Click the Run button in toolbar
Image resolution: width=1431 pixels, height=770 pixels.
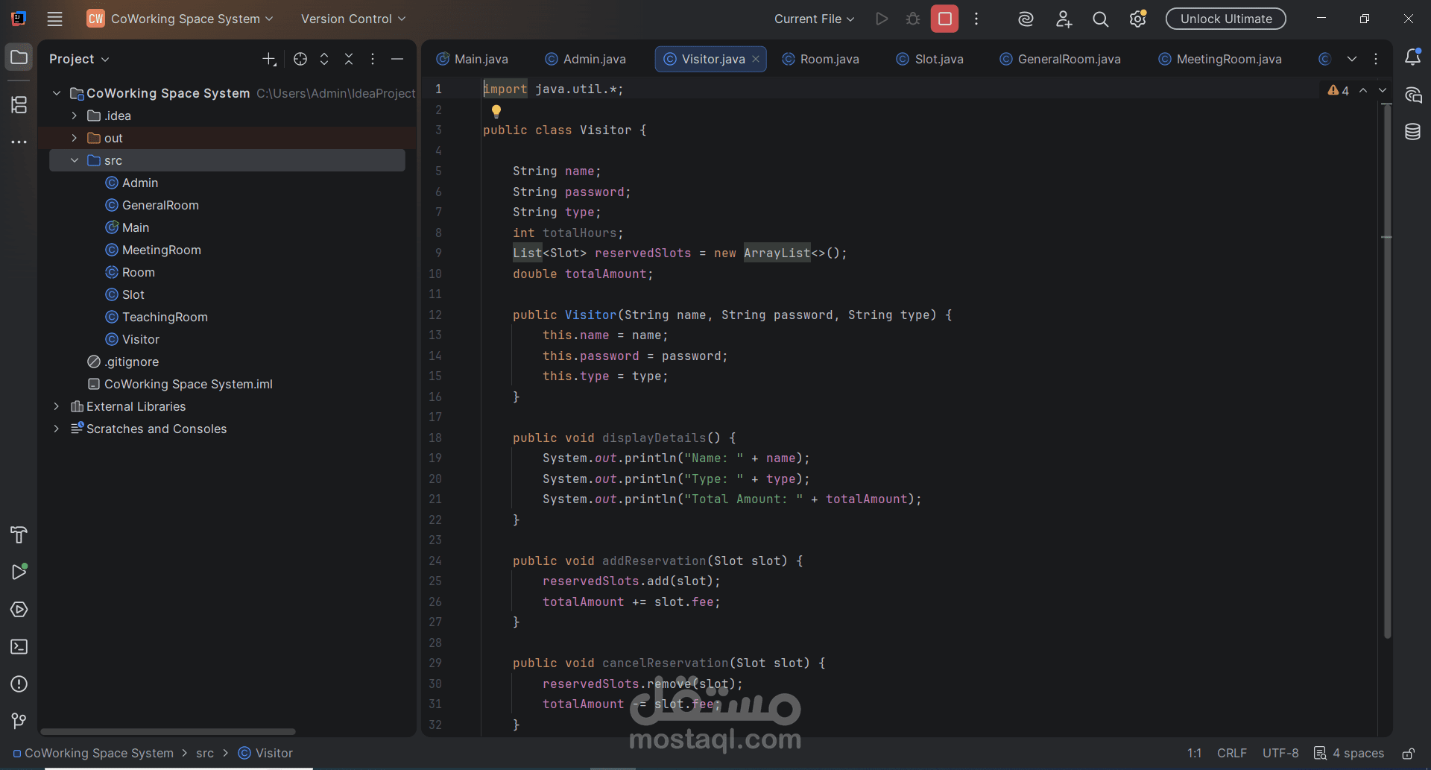(882, 19)
